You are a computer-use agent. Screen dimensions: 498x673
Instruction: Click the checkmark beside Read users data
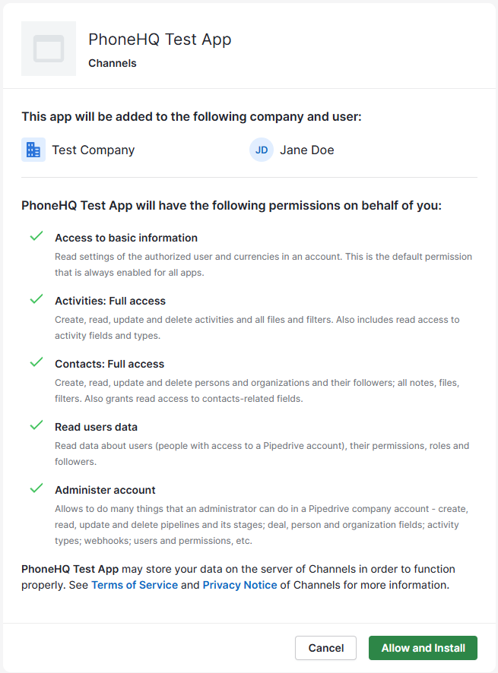point(36,426)
